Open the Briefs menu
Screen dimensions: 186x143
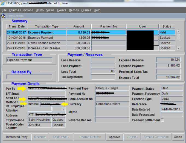[40, 10]
